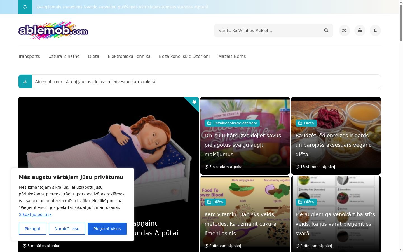Click the Pielāgot cookie button
This screenshot has height=252, width=403.
pos(32,229)
